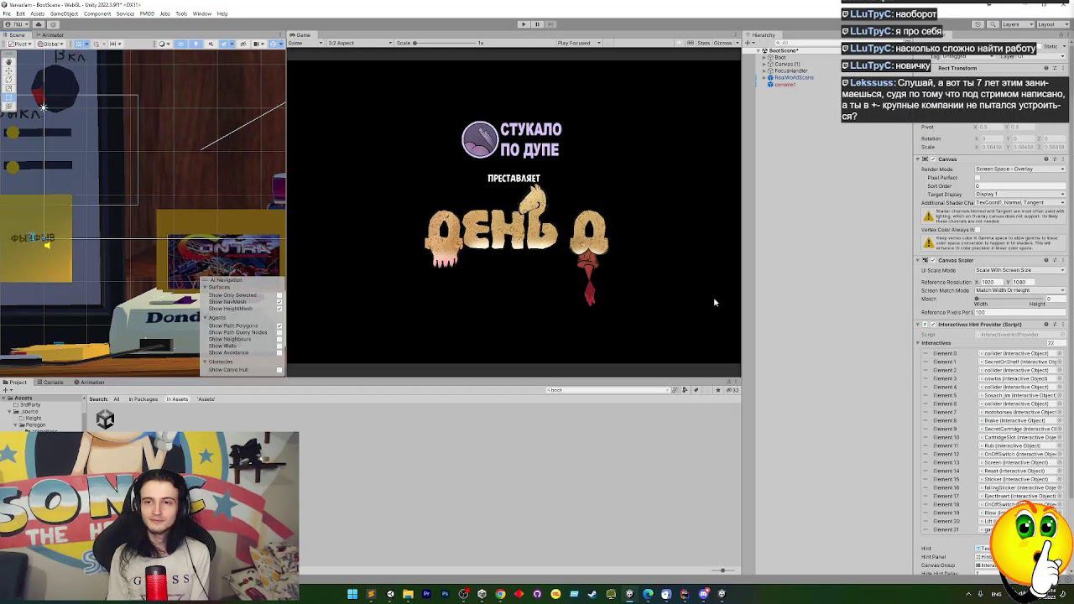
Task: Toggle Show Only Selected checkbox
Action: point(279,295)
